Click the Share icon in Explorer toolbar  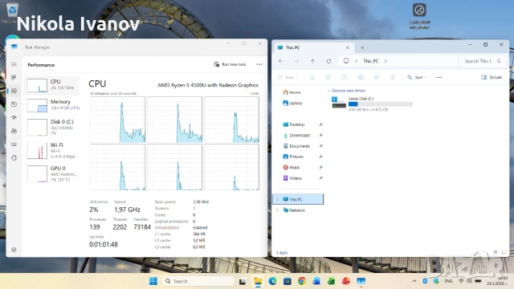tap(377, 77)
